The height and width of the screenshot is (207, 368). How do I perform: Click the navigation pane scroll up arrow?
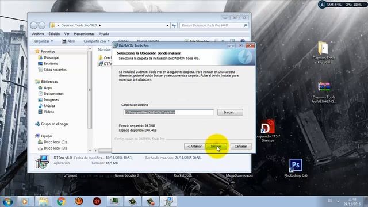coord(90,48)
